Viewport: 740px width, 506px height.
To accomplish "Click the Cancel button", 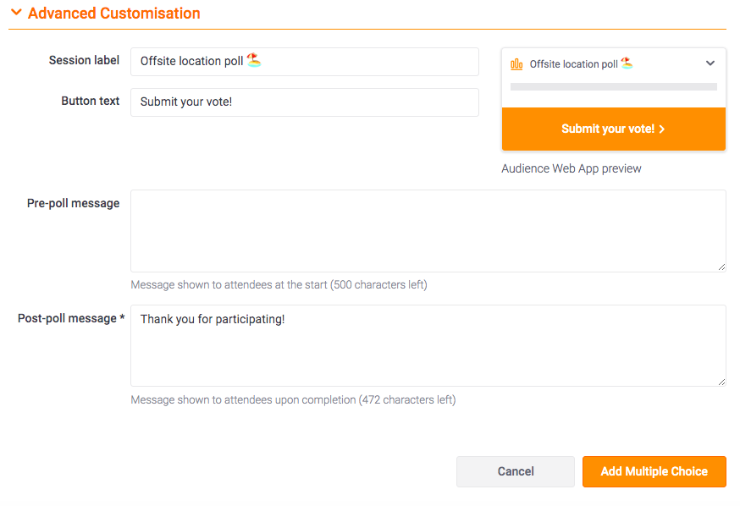I will [x=516, y=471].
